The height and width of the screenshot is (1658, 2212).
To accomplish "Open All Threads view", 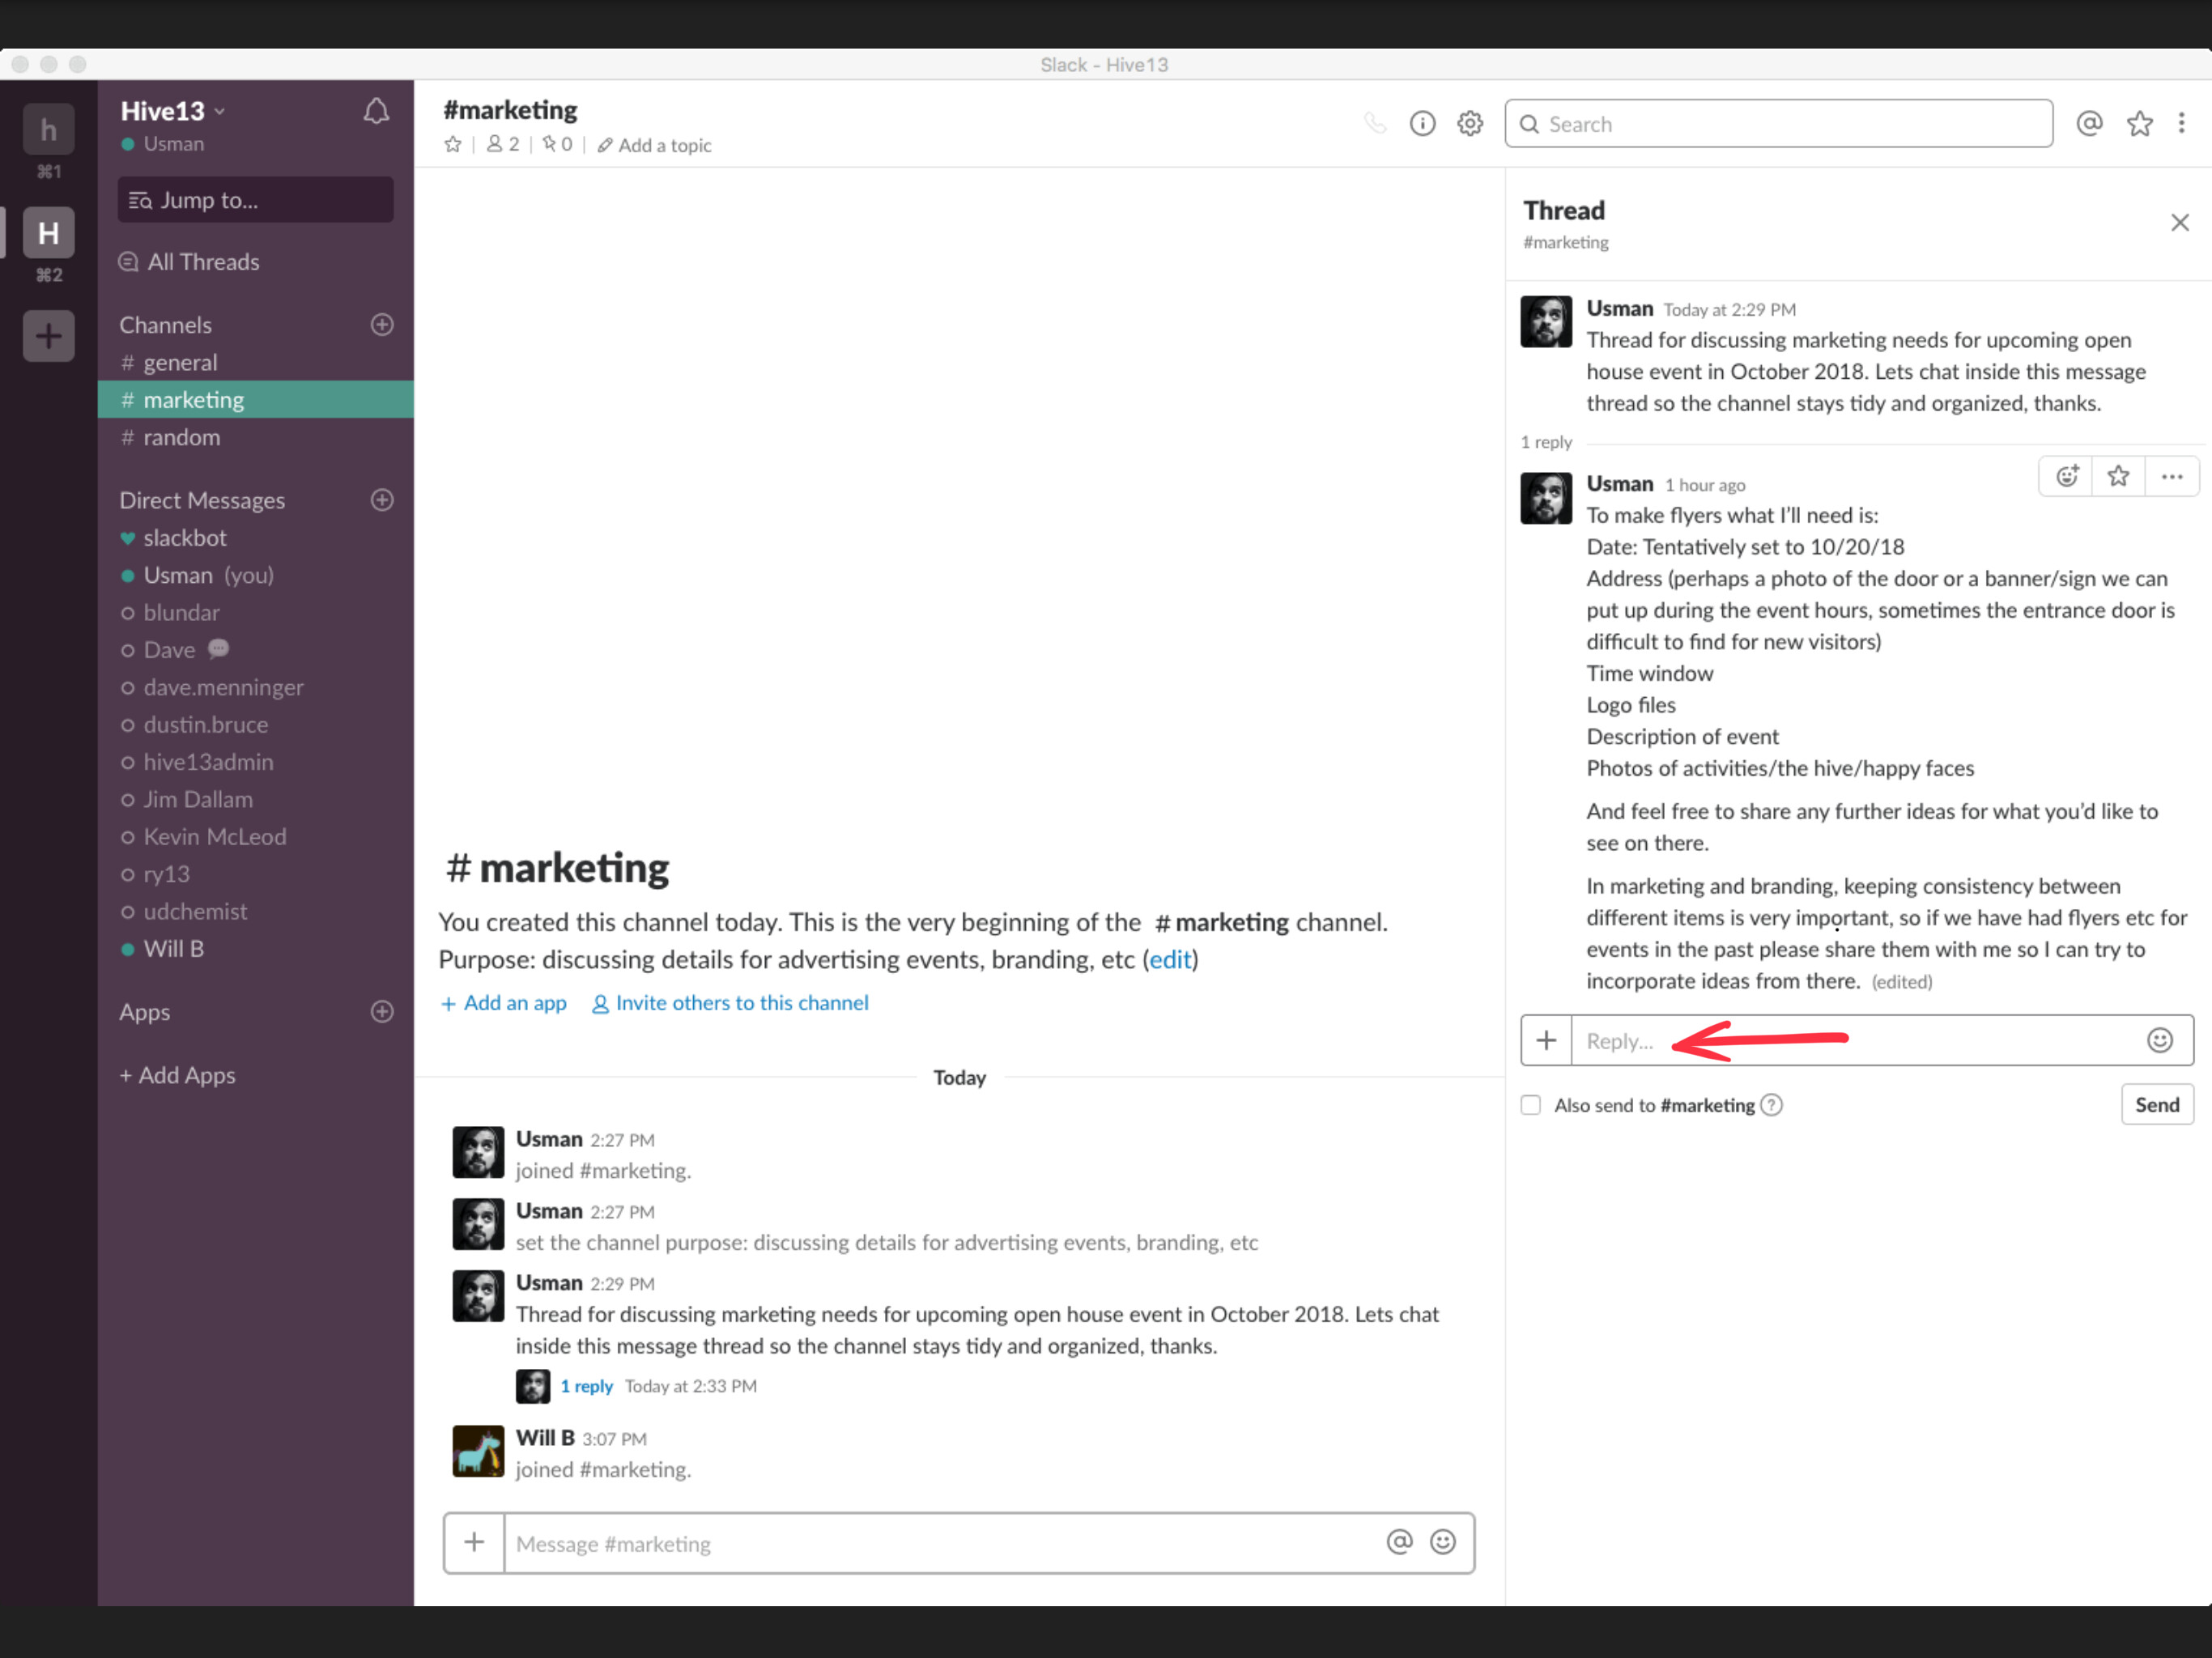I will coord(189,262).
